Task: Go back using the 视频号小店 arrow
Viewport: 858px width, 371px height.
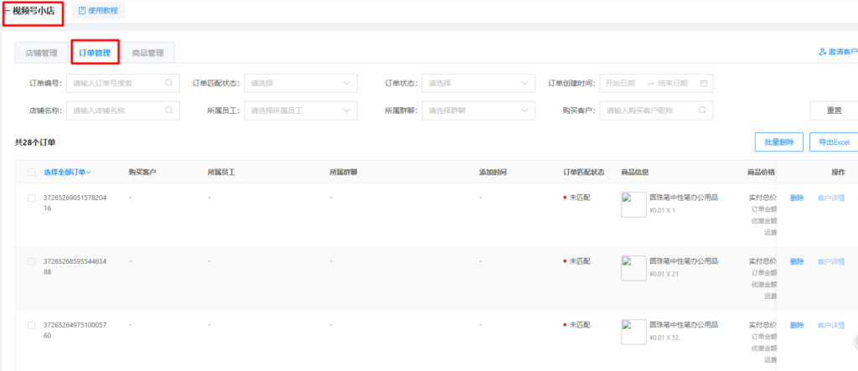Action: [6, 11]
